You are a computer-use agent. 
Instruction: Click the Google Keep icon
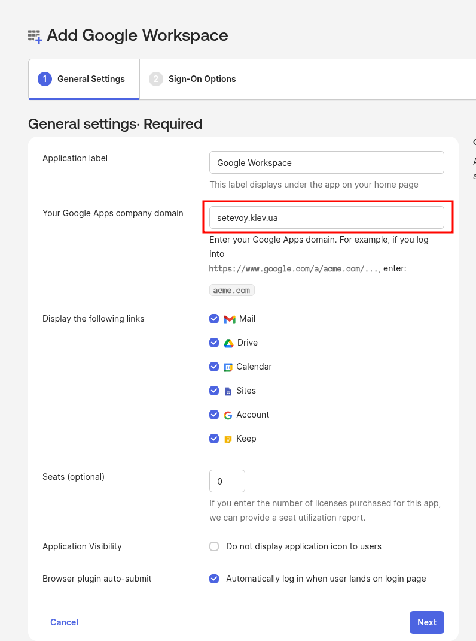point(228,439)
